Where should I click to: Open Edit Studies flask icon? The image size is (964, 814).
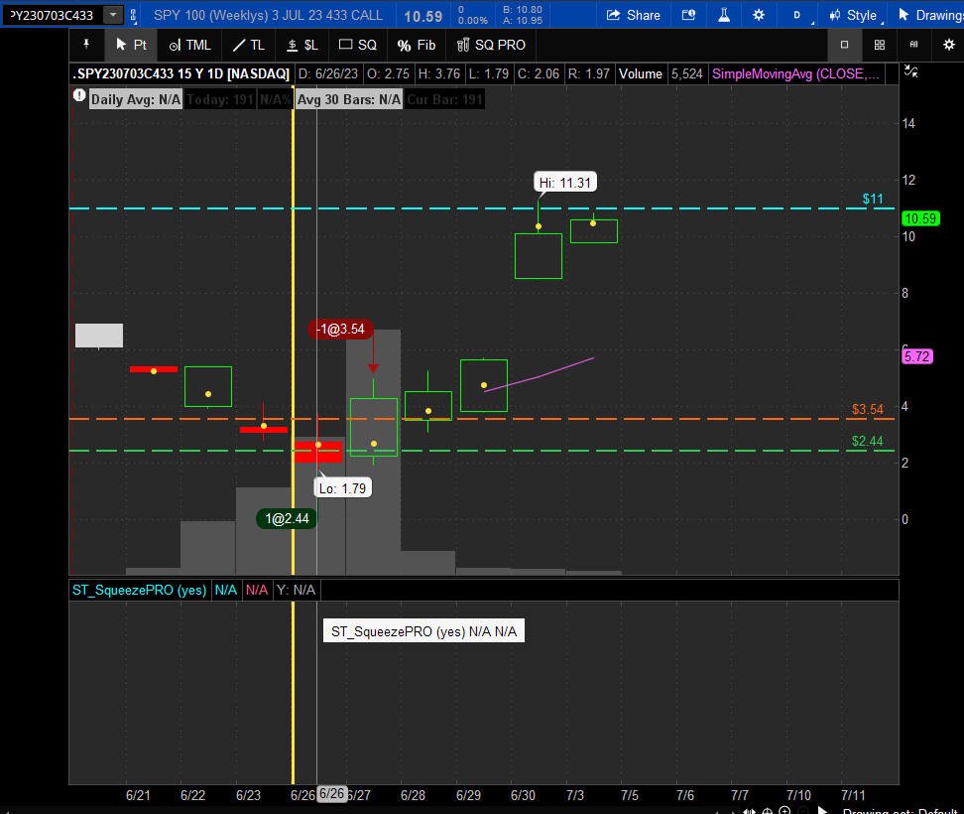click(724, 15)
